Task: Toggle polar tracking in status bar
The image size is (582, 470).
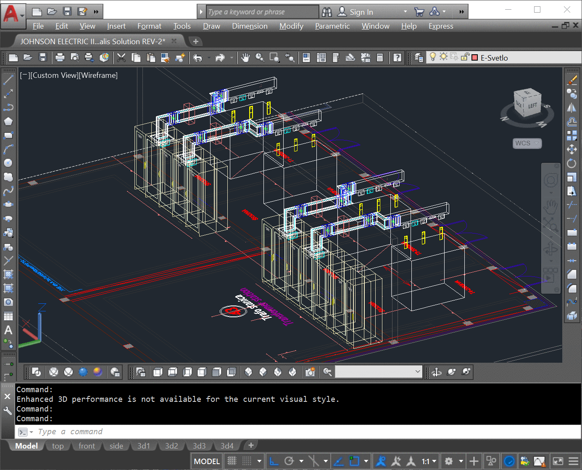Action: click(x=289, y=461)
